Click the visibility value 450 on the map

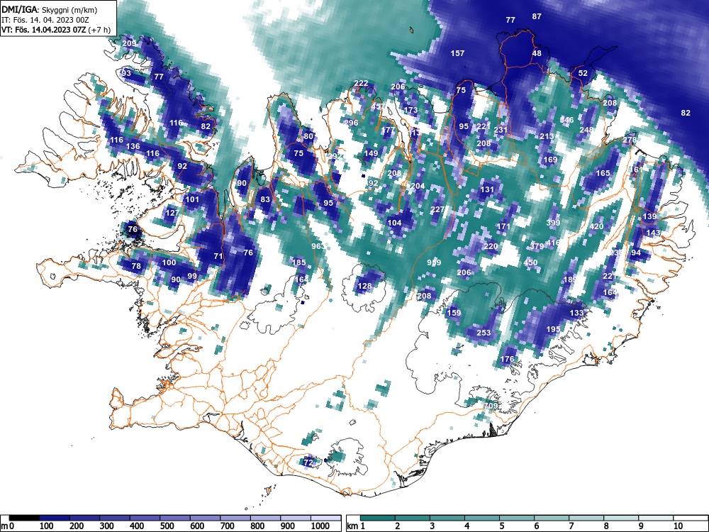[530, 262]
